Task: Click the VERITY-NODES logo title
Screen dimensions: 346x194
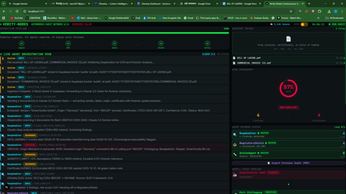Action: coord(15,24)
